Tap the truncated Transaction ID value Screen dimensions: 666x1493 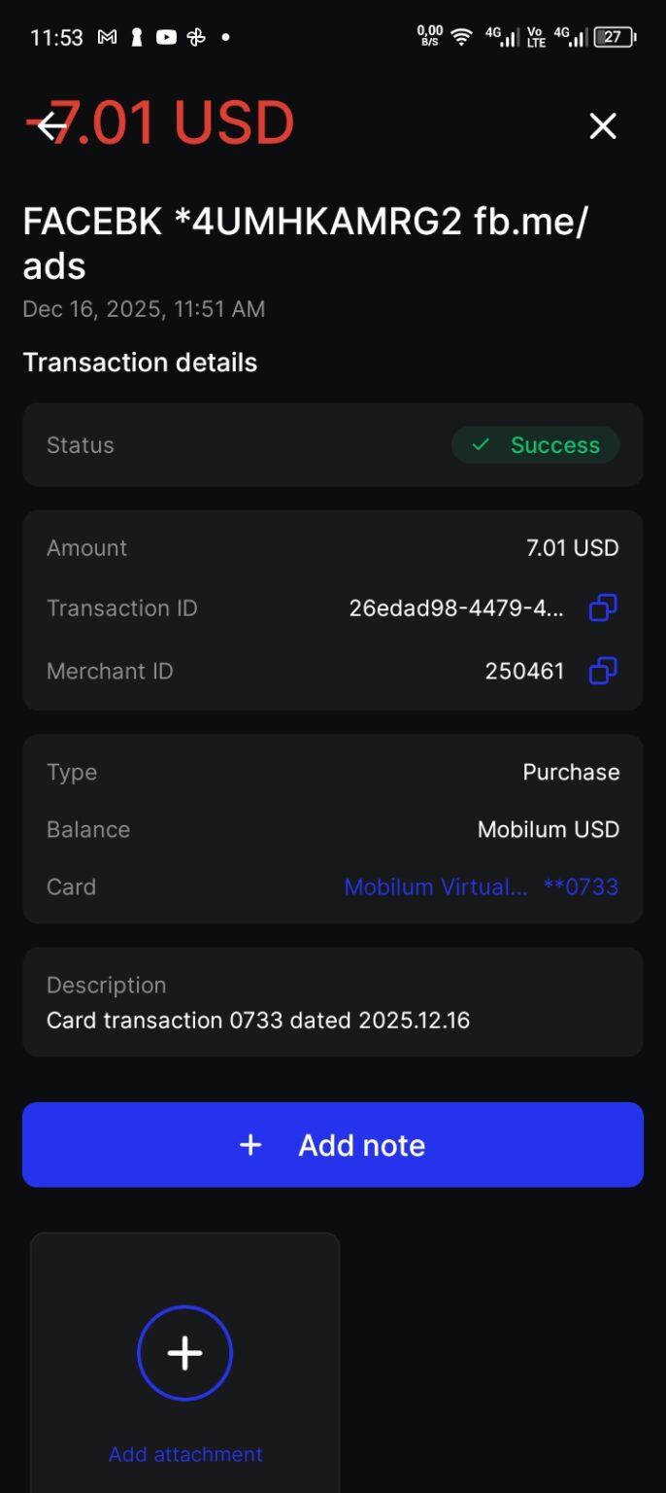(x=456, y=608)
